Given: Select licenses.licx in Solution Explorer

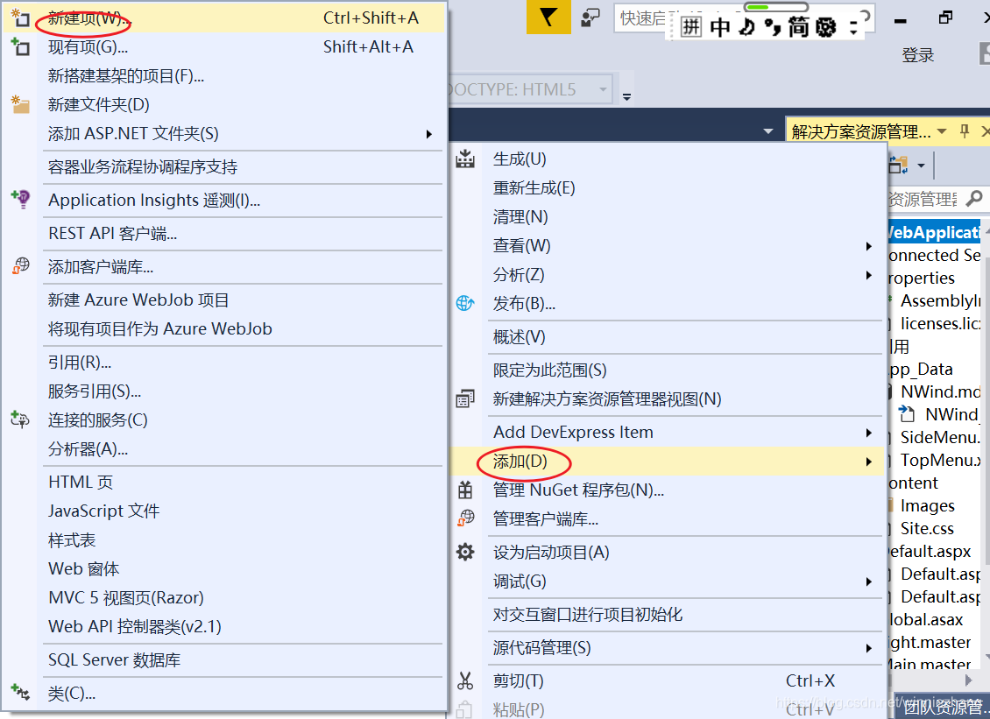Looking at the screenshot, I should pos(940,323).
